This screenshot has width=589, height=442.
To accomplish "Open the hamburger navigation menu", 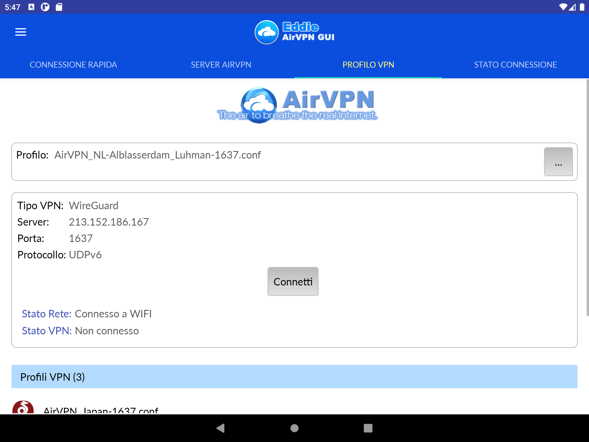I will click(21, 32).
